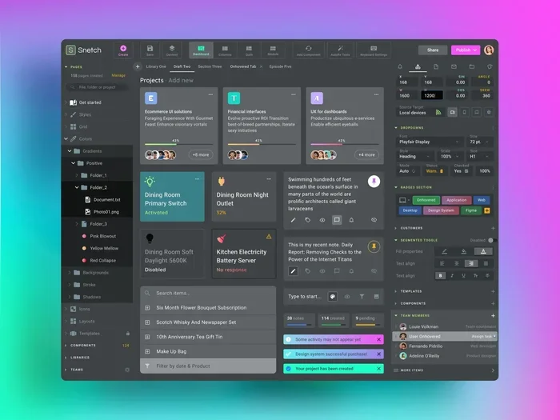Toggle Bold in the text style segment
The image size is (560, 420).
[440, 275]
